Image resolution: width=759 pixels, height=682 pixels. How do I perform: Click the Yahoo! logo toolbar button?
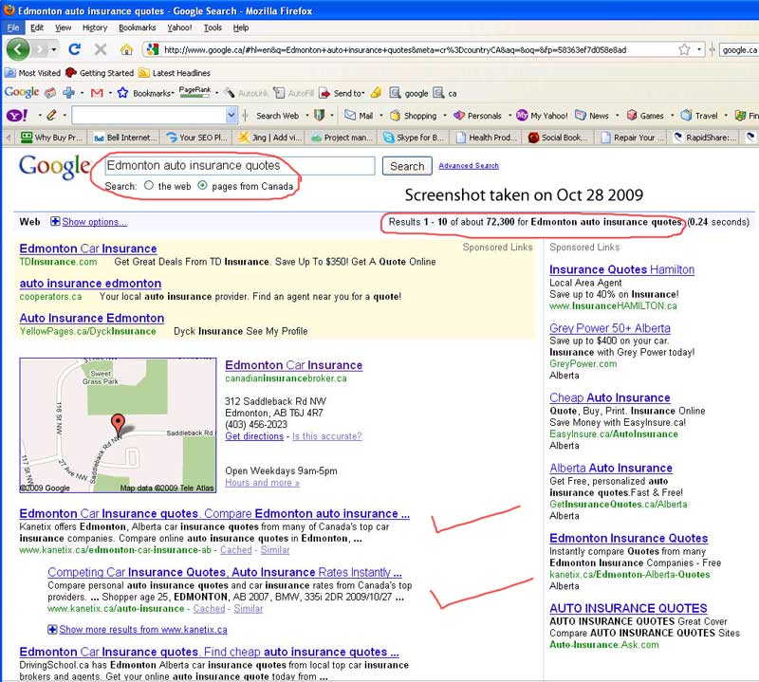(x=16, y=116)
